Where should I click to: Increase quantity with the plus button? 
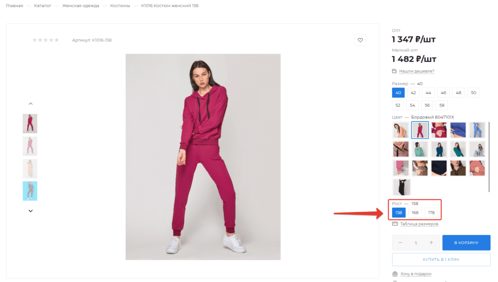(431, 243)
